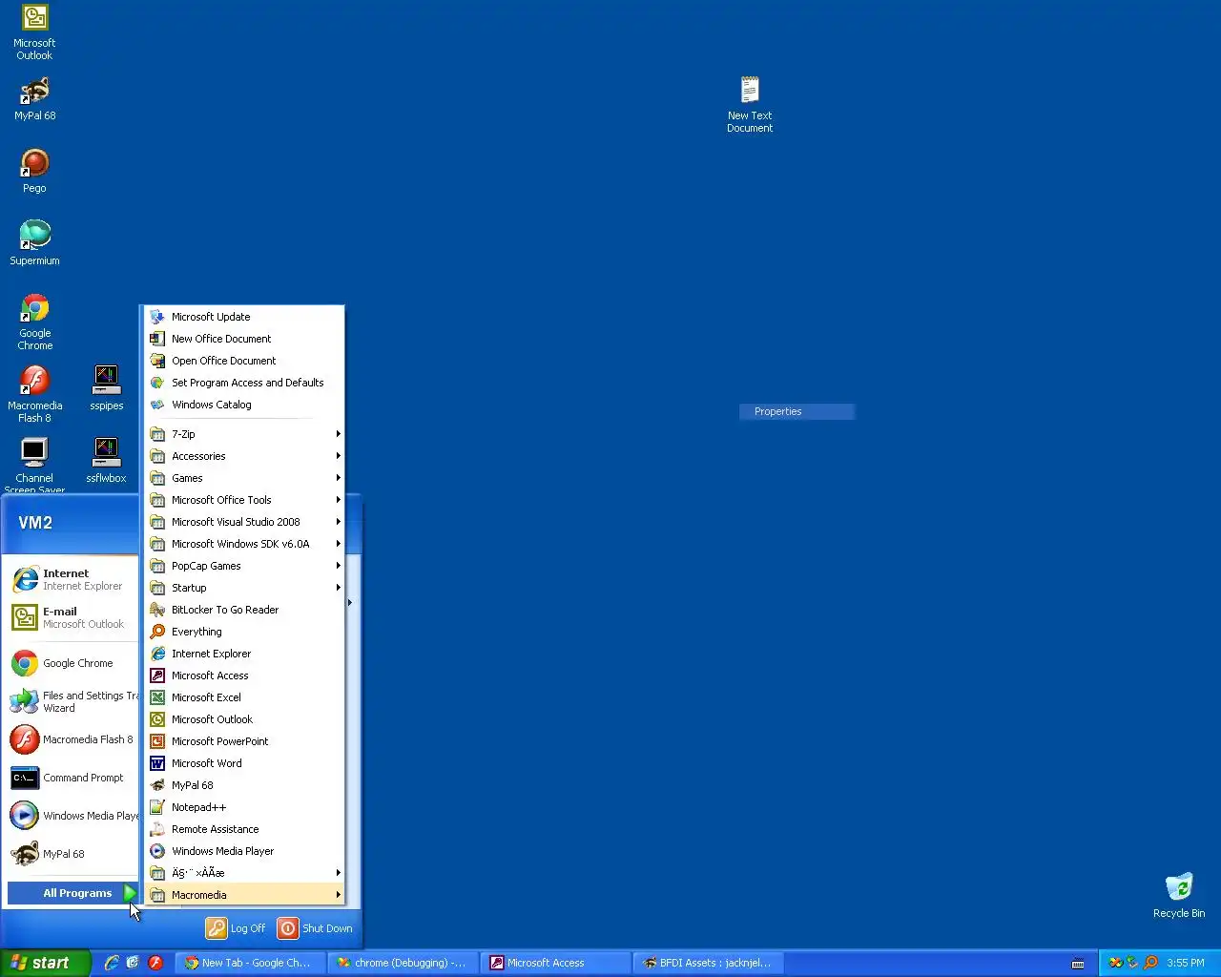This screenshot has height=977, width=1221.
Task: Launch Internet Explorer from All Programs list
Action: 243,654
